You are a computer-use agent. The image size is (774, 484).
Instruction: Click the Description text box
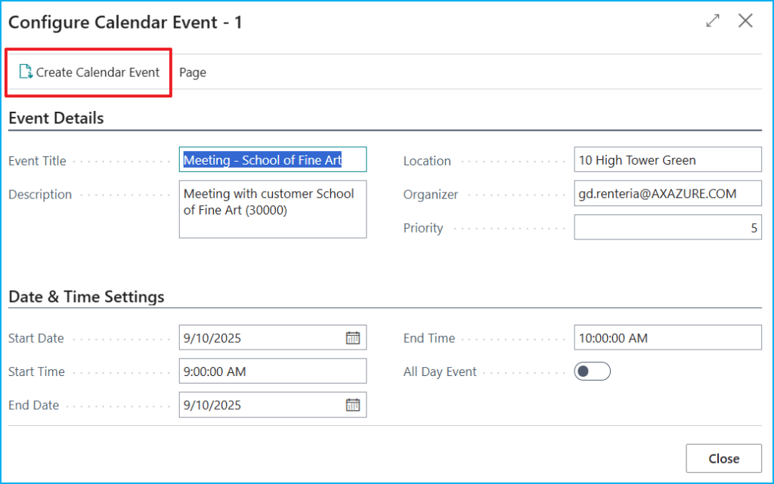tap(272, 209)
